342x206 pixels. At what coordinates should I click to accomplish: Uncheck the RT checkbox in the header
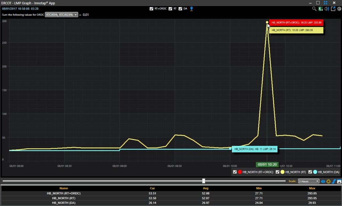click(x=170, y=9)
